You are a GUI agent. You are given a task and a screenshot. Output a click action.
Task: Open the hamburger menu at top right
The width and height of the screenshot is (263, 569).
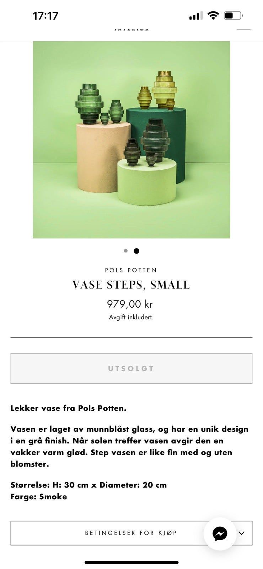point(243,28)
